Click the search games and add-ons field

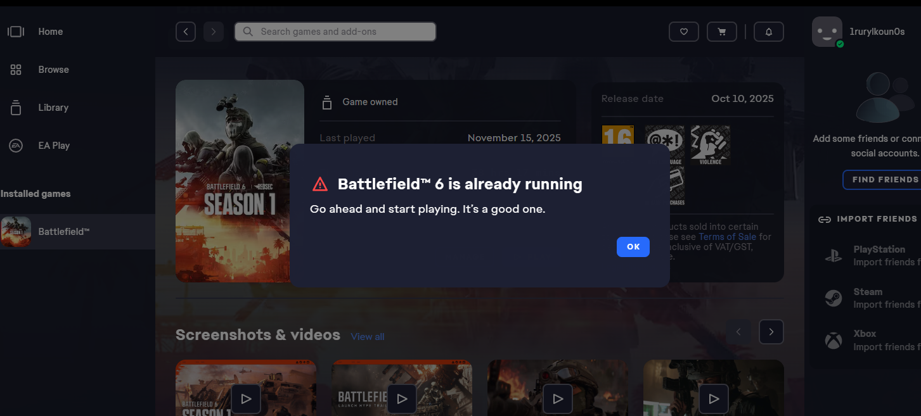point(335,32)
